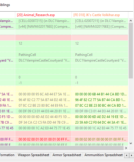Select hex row DF 34 CA C2 C5 FA DD
134x162 pixels.
[43, 122]
